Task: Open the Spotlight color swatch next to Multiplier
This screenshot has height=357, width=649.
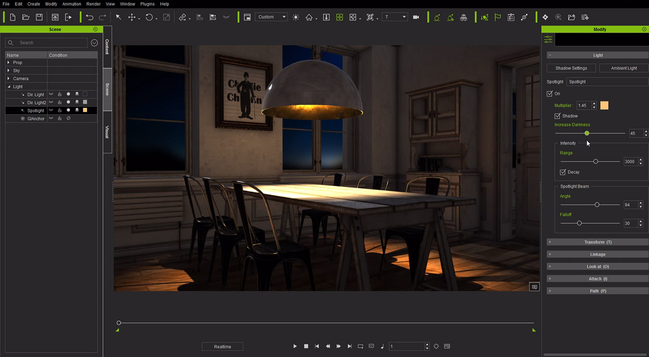Action: pos(604,105)
